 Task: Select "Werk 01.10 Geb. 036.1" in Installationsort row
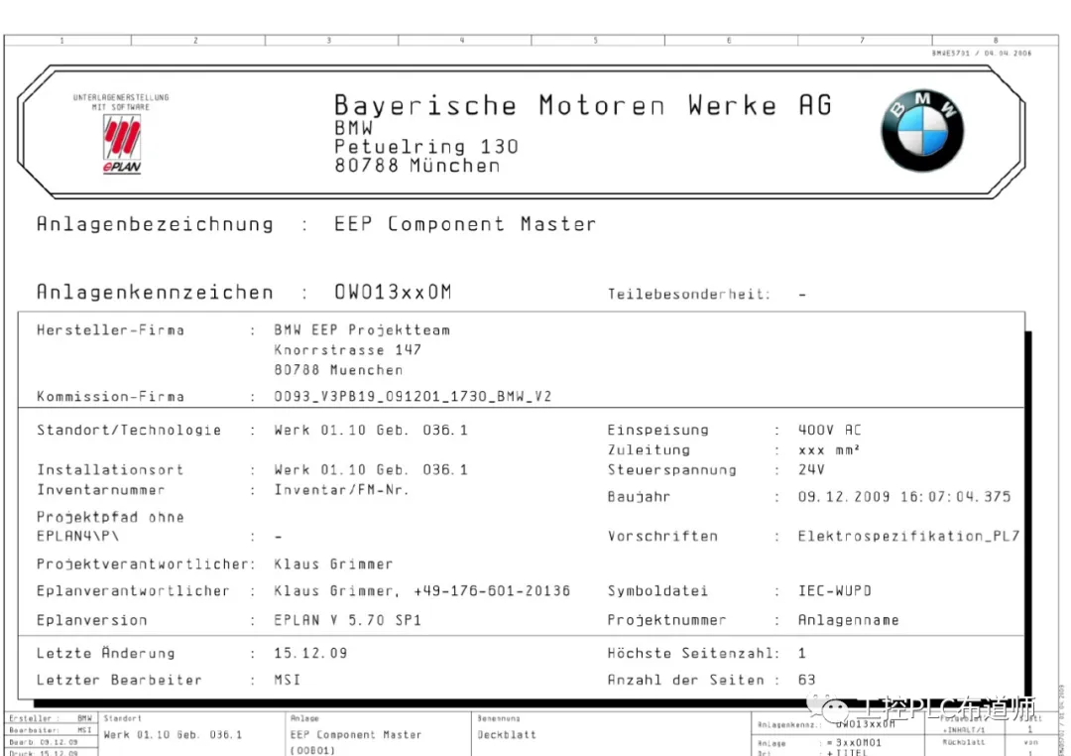tap(371, 469)
